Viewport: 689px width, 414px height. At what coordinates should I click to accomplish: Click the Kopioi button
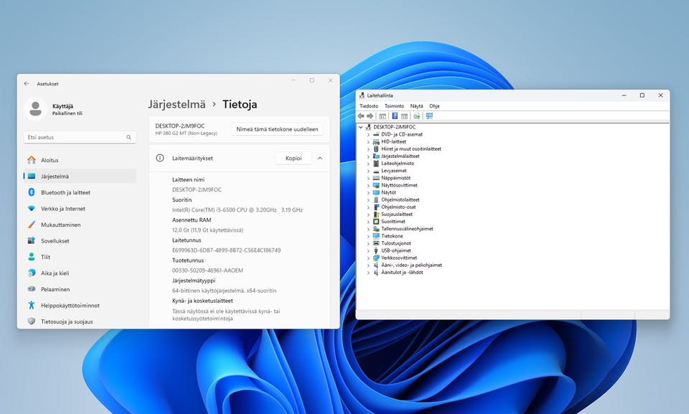tap(294, 159)
